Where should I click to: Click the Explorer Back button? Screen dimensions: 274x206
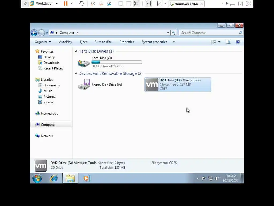(34, 33)
